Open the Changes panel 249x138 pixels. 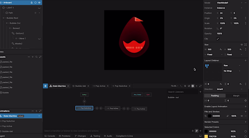80,136
